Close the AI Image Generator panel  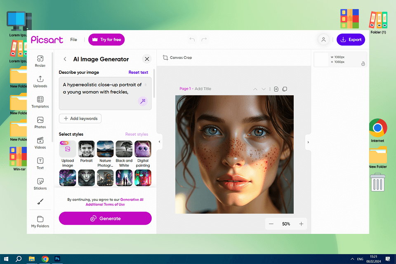147,59
